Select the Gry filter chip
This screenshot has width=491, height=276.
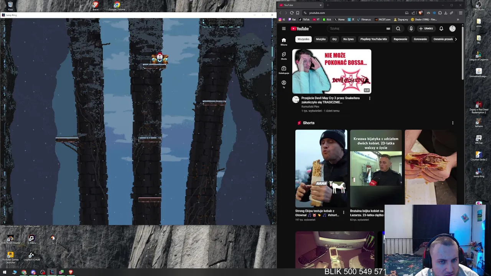tap(334, 39)
